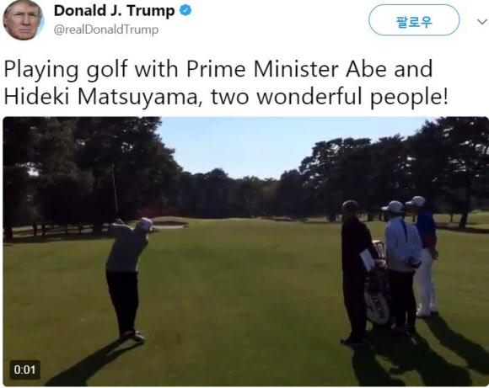This screenshot has width=489, height=388.
Task: Click the man in blue shirt in video
Action: coord(425,255)
